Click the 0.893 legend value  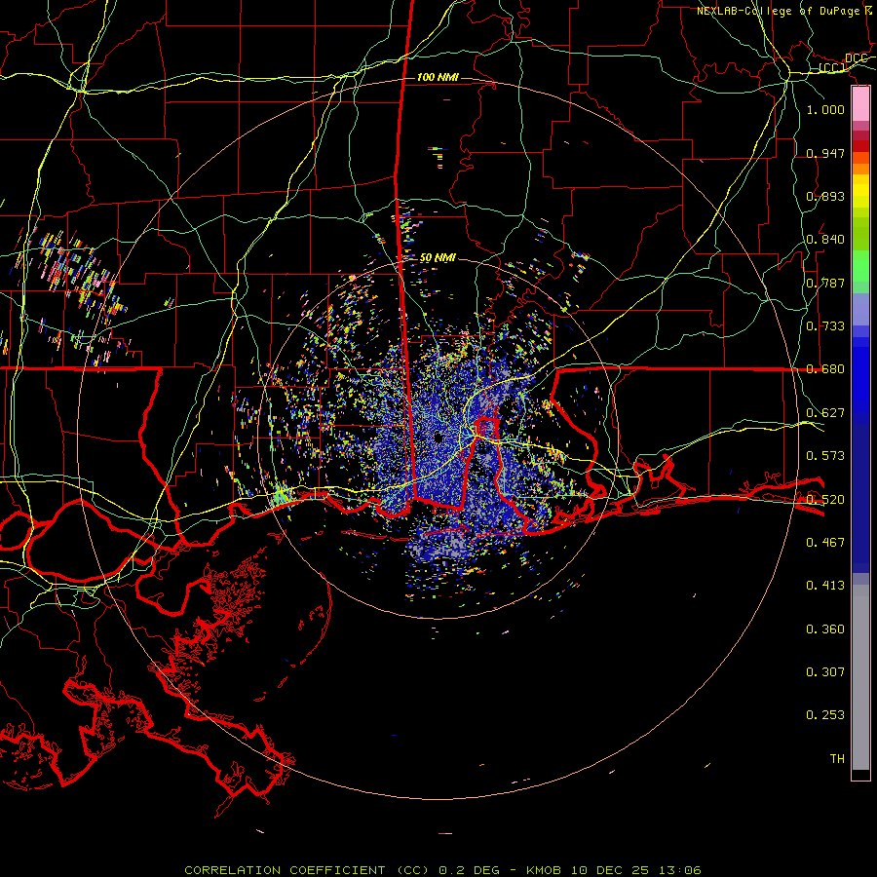[825, 196]
